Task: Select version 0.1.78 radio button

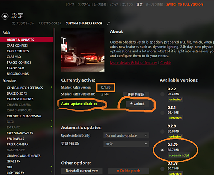Action: 162,168
